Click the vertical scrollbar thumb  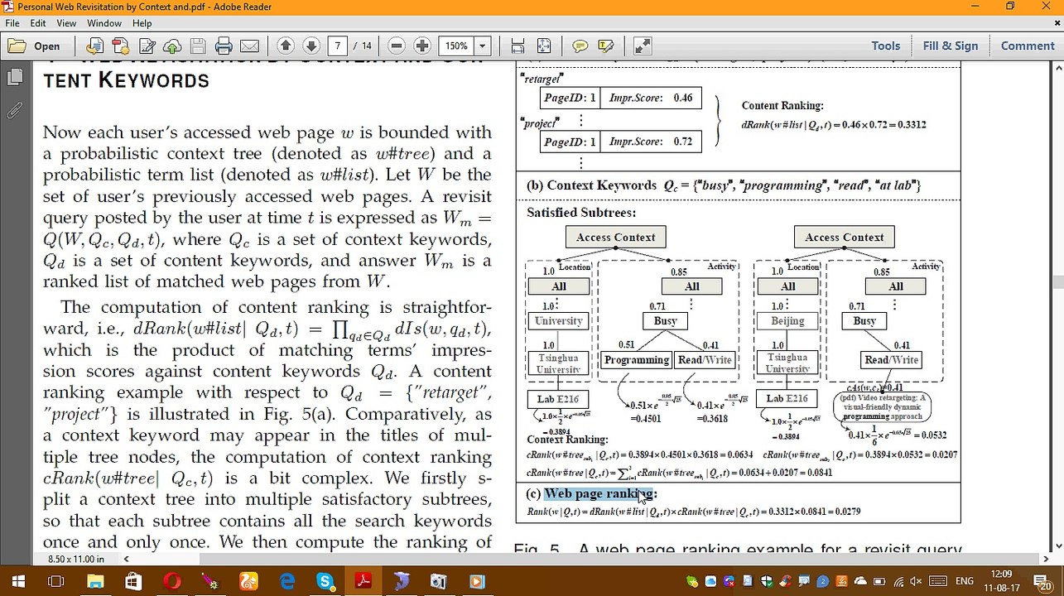(x=1057, y=281)
